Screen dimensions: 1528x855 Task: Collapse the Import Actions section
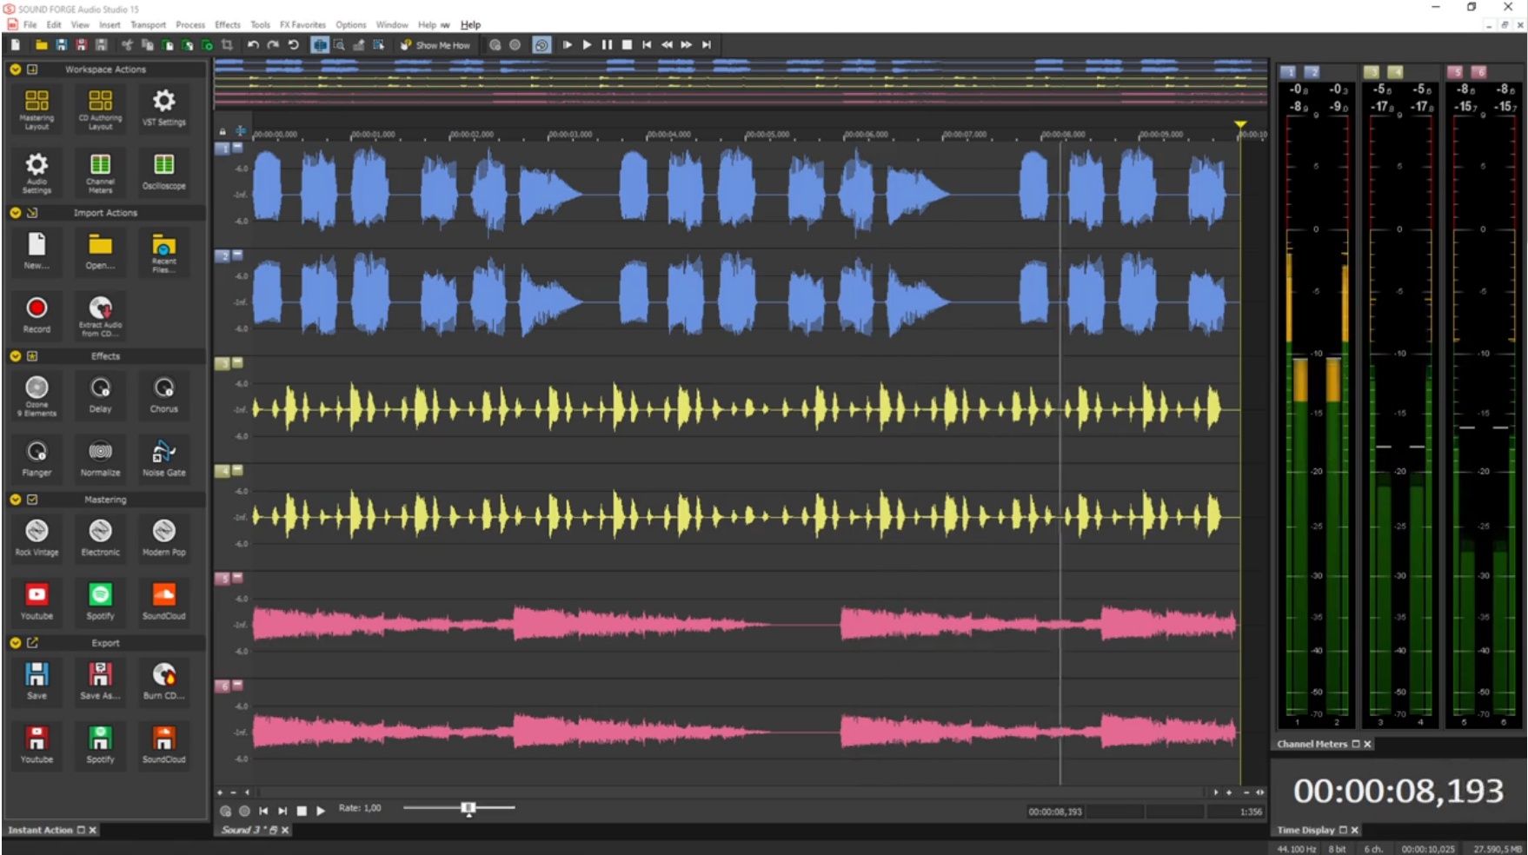coord(15,212)
